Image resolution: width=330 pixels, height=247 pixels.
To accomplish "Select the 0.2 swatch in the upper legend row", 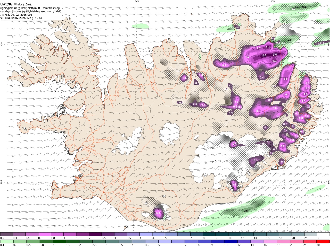I will click(x=6, y=234).
